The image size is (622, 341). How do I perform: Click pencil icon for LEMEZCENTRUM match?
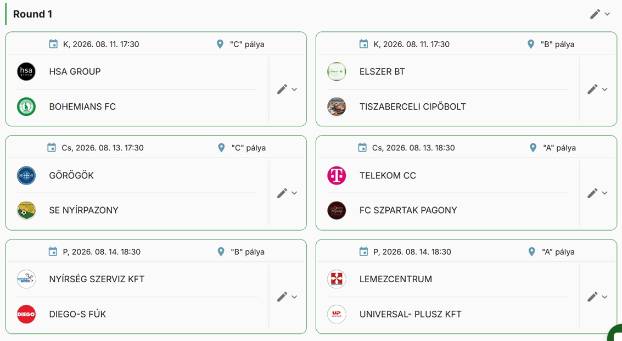(592, 297)
